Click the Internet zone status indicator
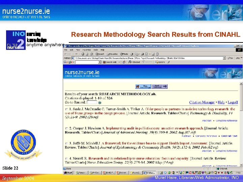Image resolution: width=243 pixels, height=182 pixels. (x=222, y=169)
